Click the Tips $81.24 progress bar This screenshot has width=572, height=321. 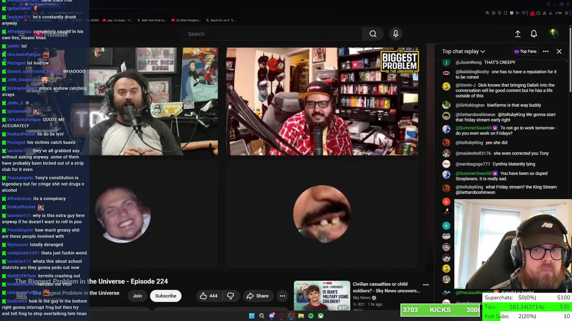(527, 307)
